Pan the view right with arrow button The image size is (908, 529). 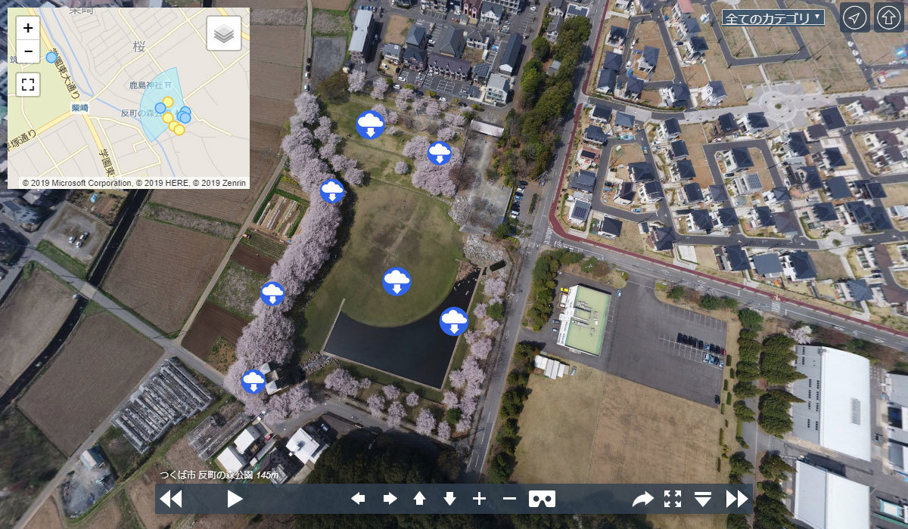[390, 499]
